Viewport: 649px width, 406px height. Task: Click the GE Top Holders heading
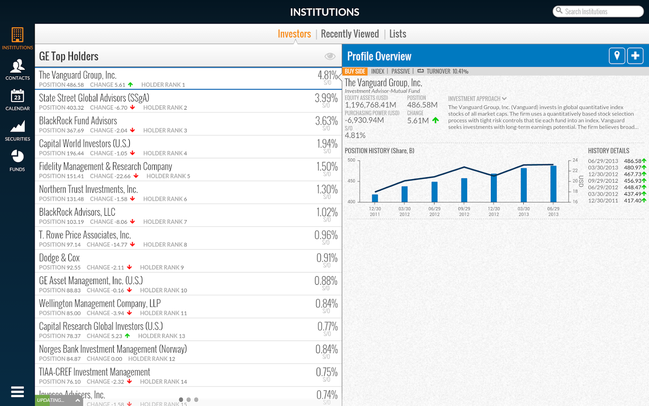(69, 56)
